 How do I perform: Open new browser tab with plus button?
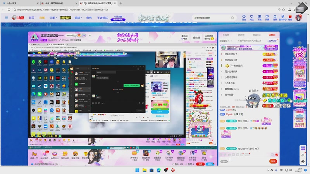[121, 3]
